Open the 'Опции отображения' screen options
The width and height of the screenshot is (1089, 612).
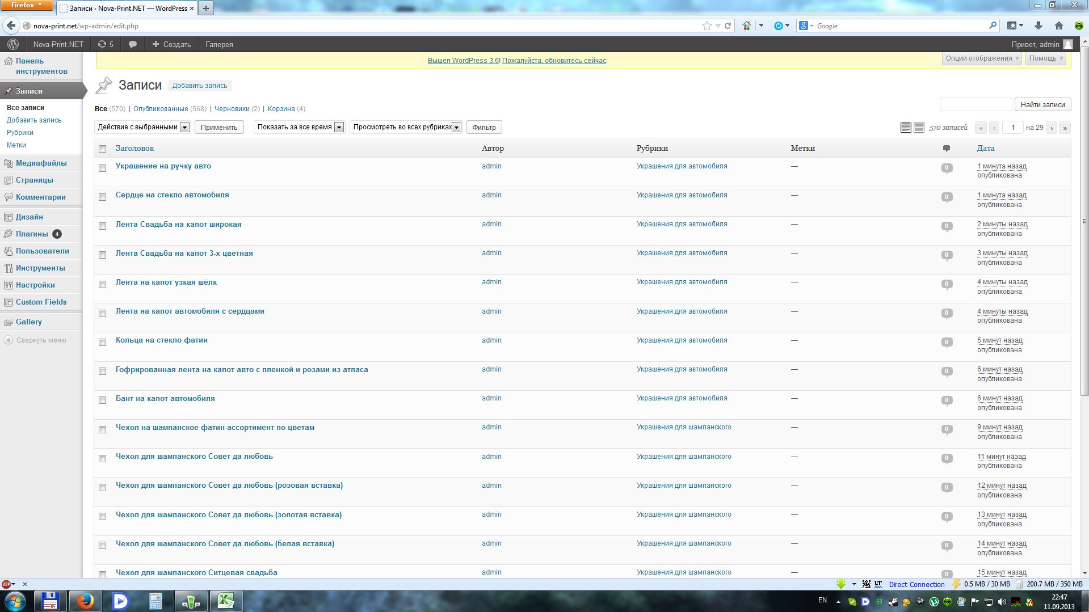click(x=982, y=58)
